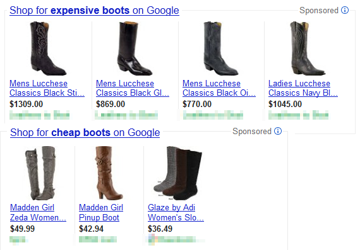Select the Glaze by Adi three-boot image
The height and width of the screenshot is (250, 360).
coord(177,173)
